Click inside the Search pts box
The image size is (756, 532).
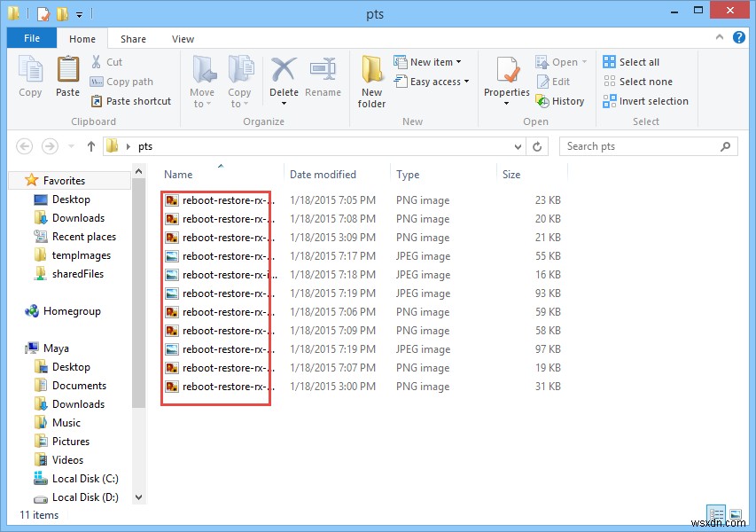point(647,146)
